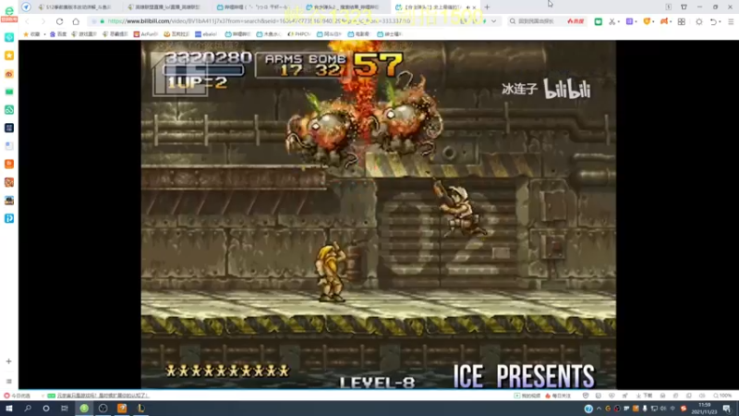
Task: Open the PHPCN bookmark
Action: pos(298,34)
